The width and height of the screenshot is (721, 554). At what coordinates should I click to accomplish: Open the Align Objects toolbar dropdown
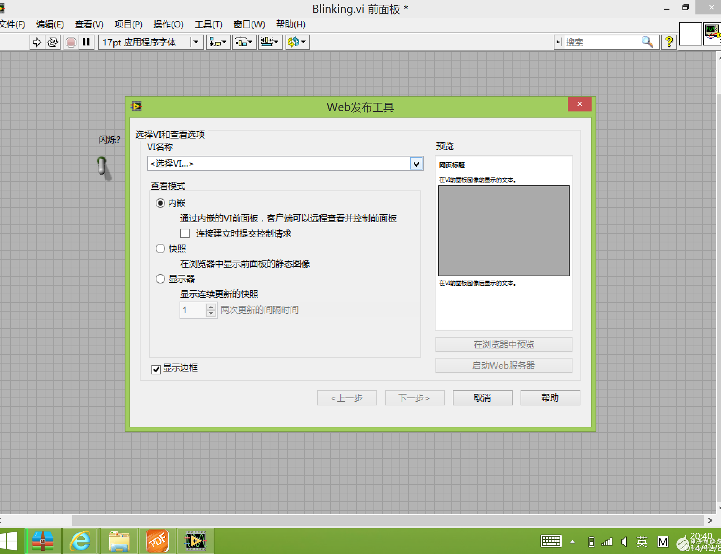pyautogui.click(x=218, y=42)
